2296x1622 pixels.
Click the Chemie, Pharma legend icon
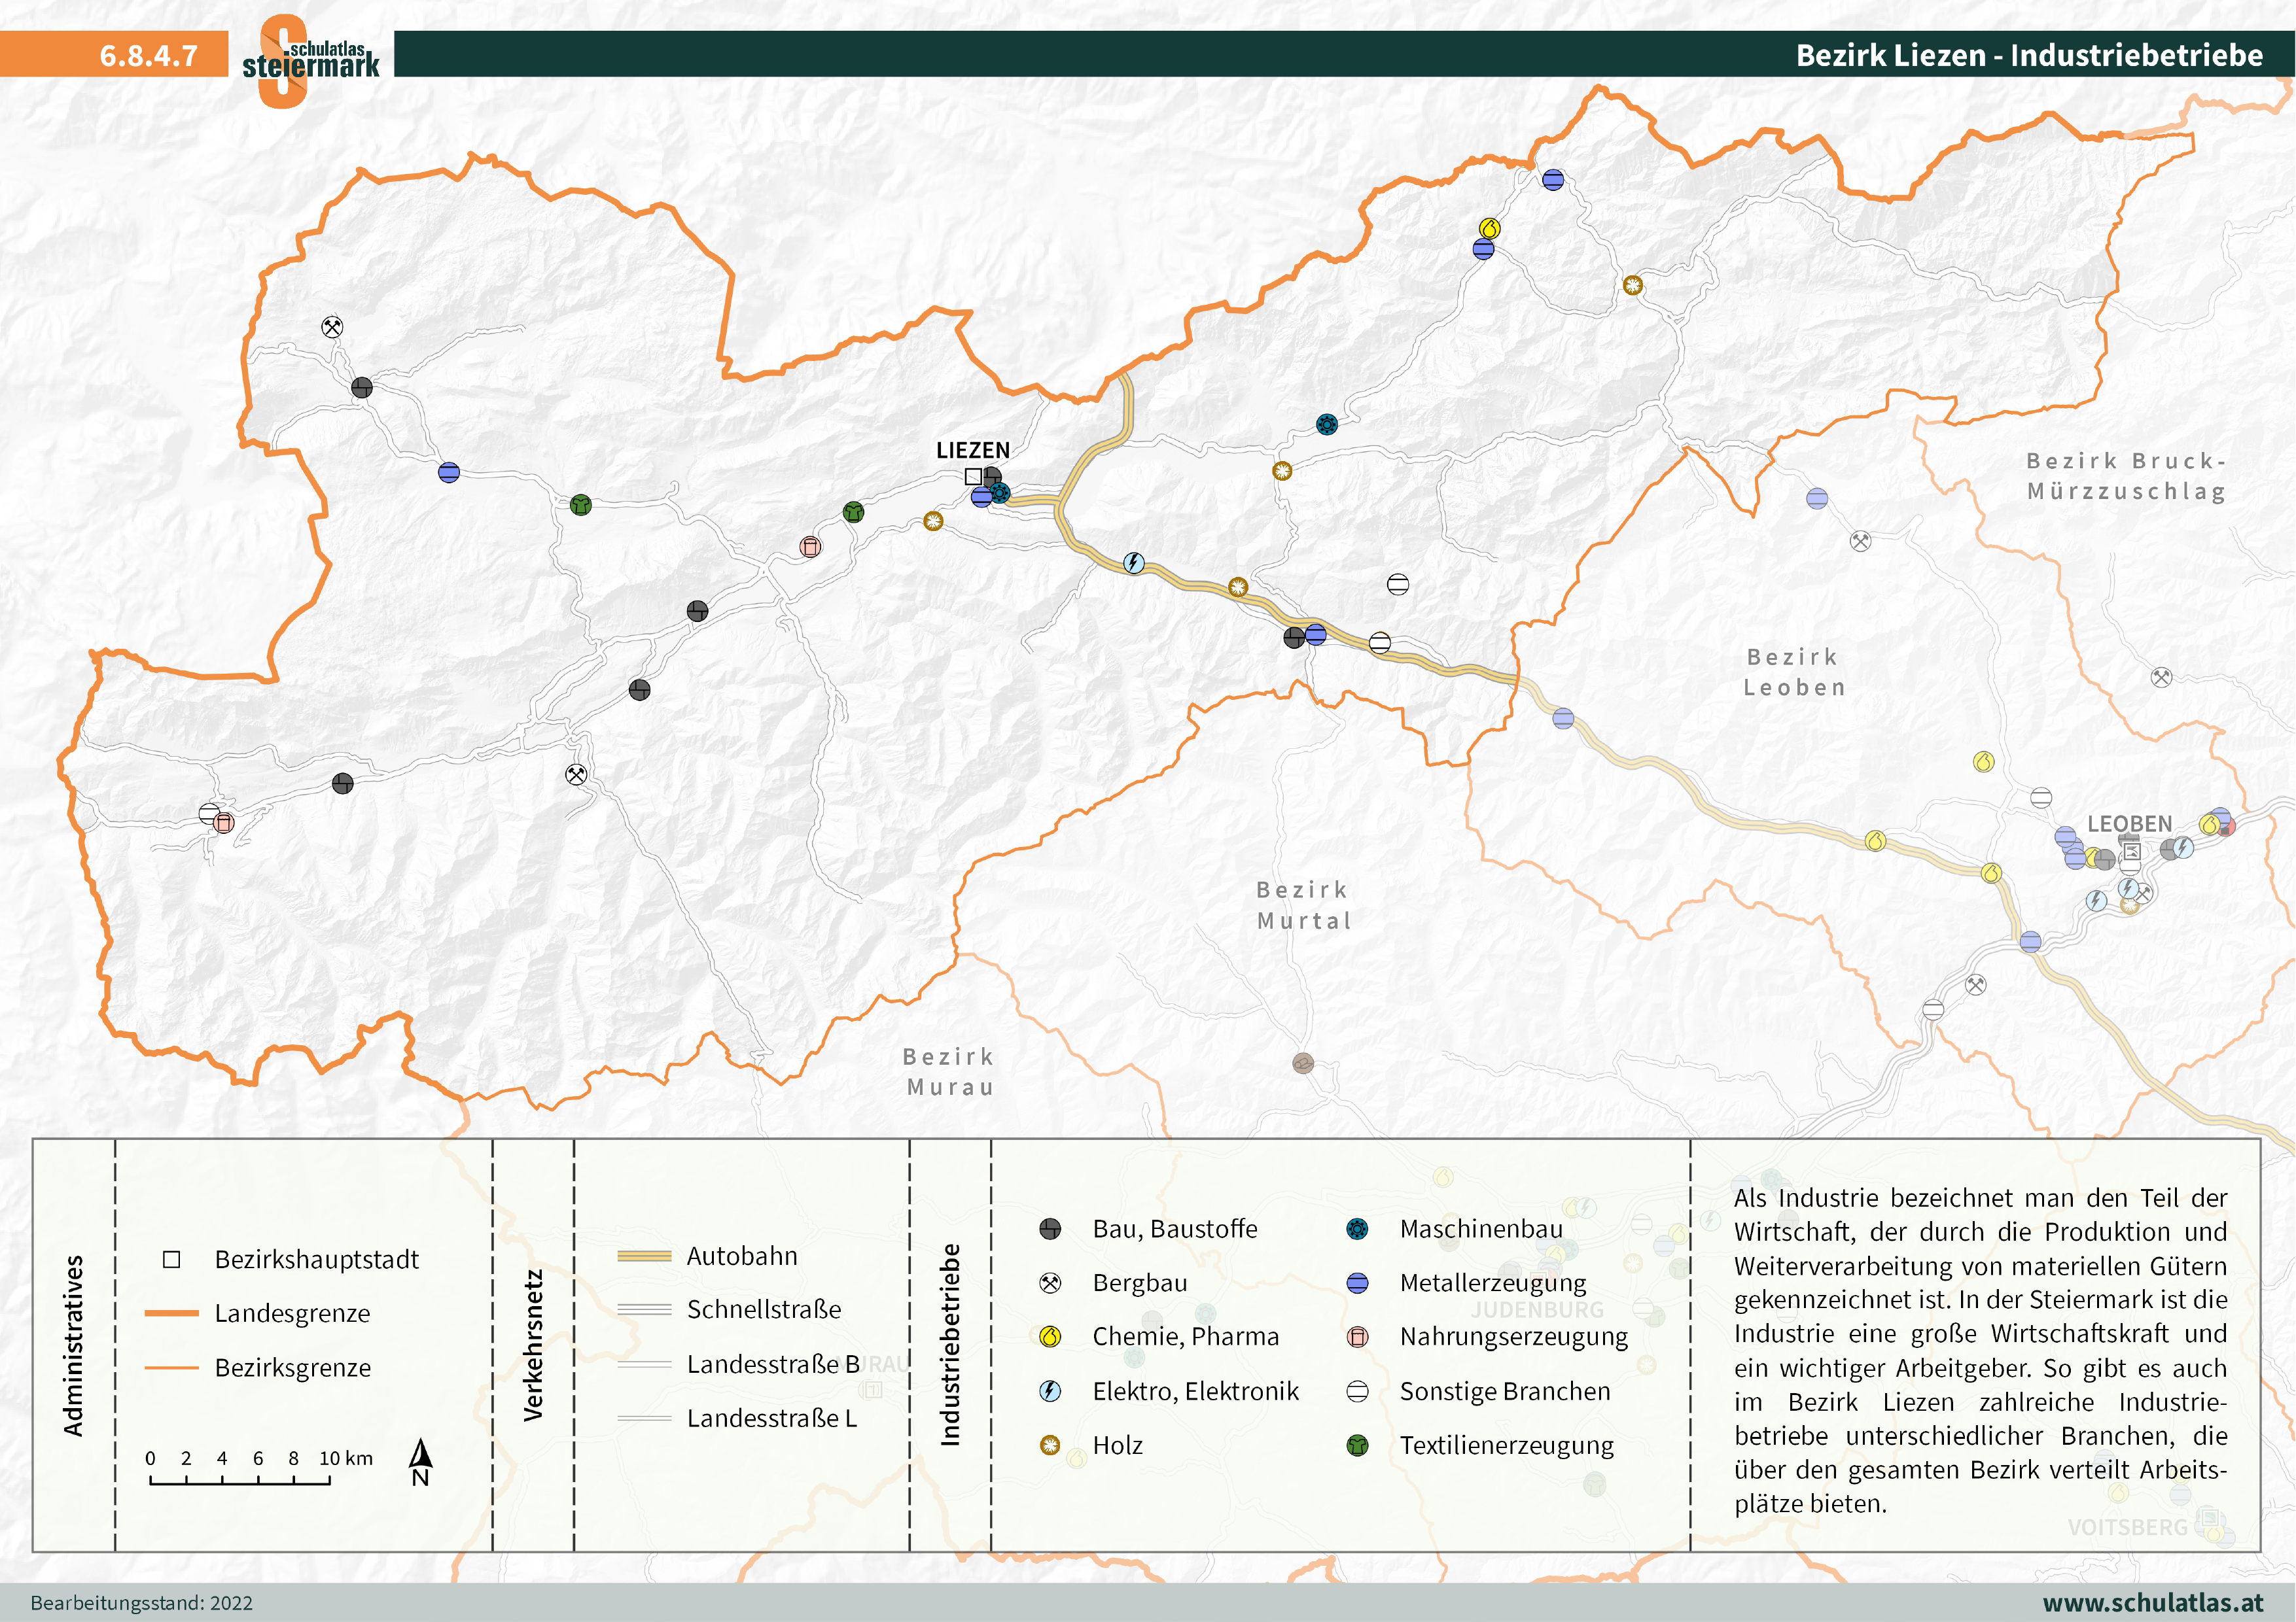(1049, 1337)
